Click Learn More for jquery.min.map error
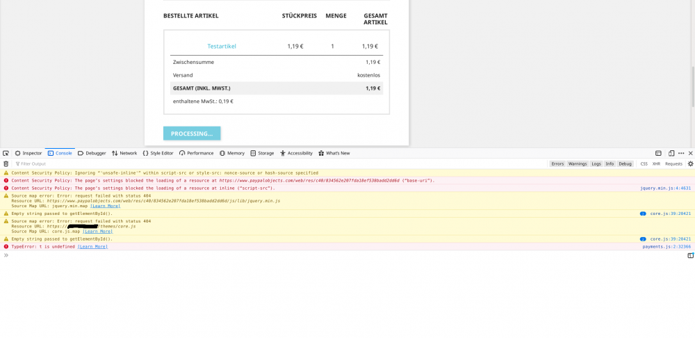 [105, 206]
